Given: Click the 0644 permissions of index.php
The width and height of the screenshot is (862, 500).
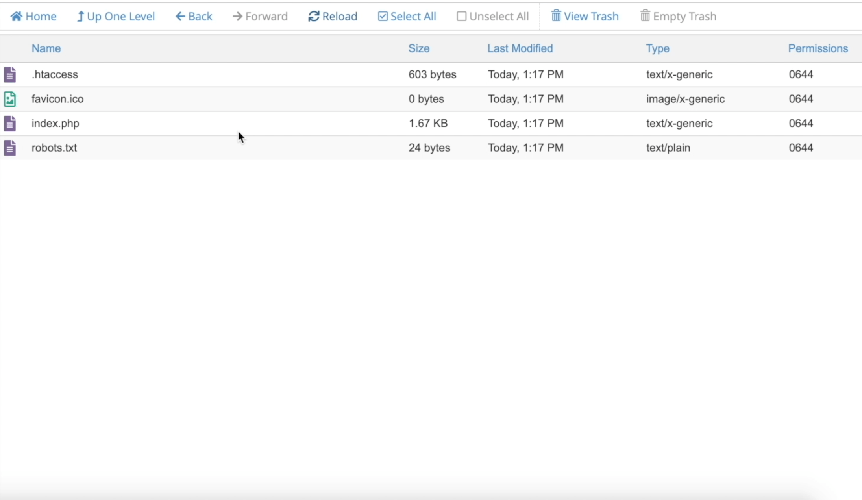Looking at the screenshot, I should pyautogui.click(x=801, y=123).
